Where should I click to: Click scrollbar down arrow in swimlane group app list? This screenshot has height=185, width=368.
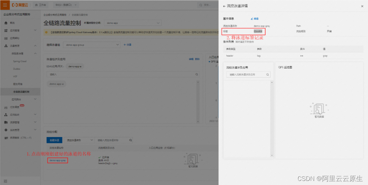(x=198, y=121)
